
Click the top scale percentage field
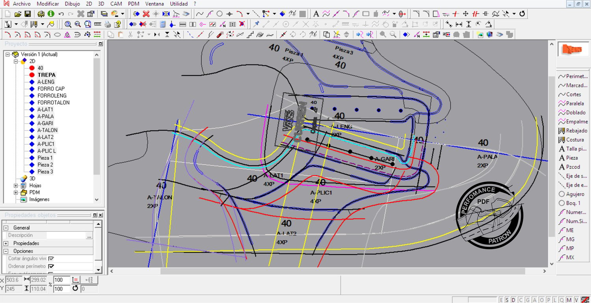[61, 280]
